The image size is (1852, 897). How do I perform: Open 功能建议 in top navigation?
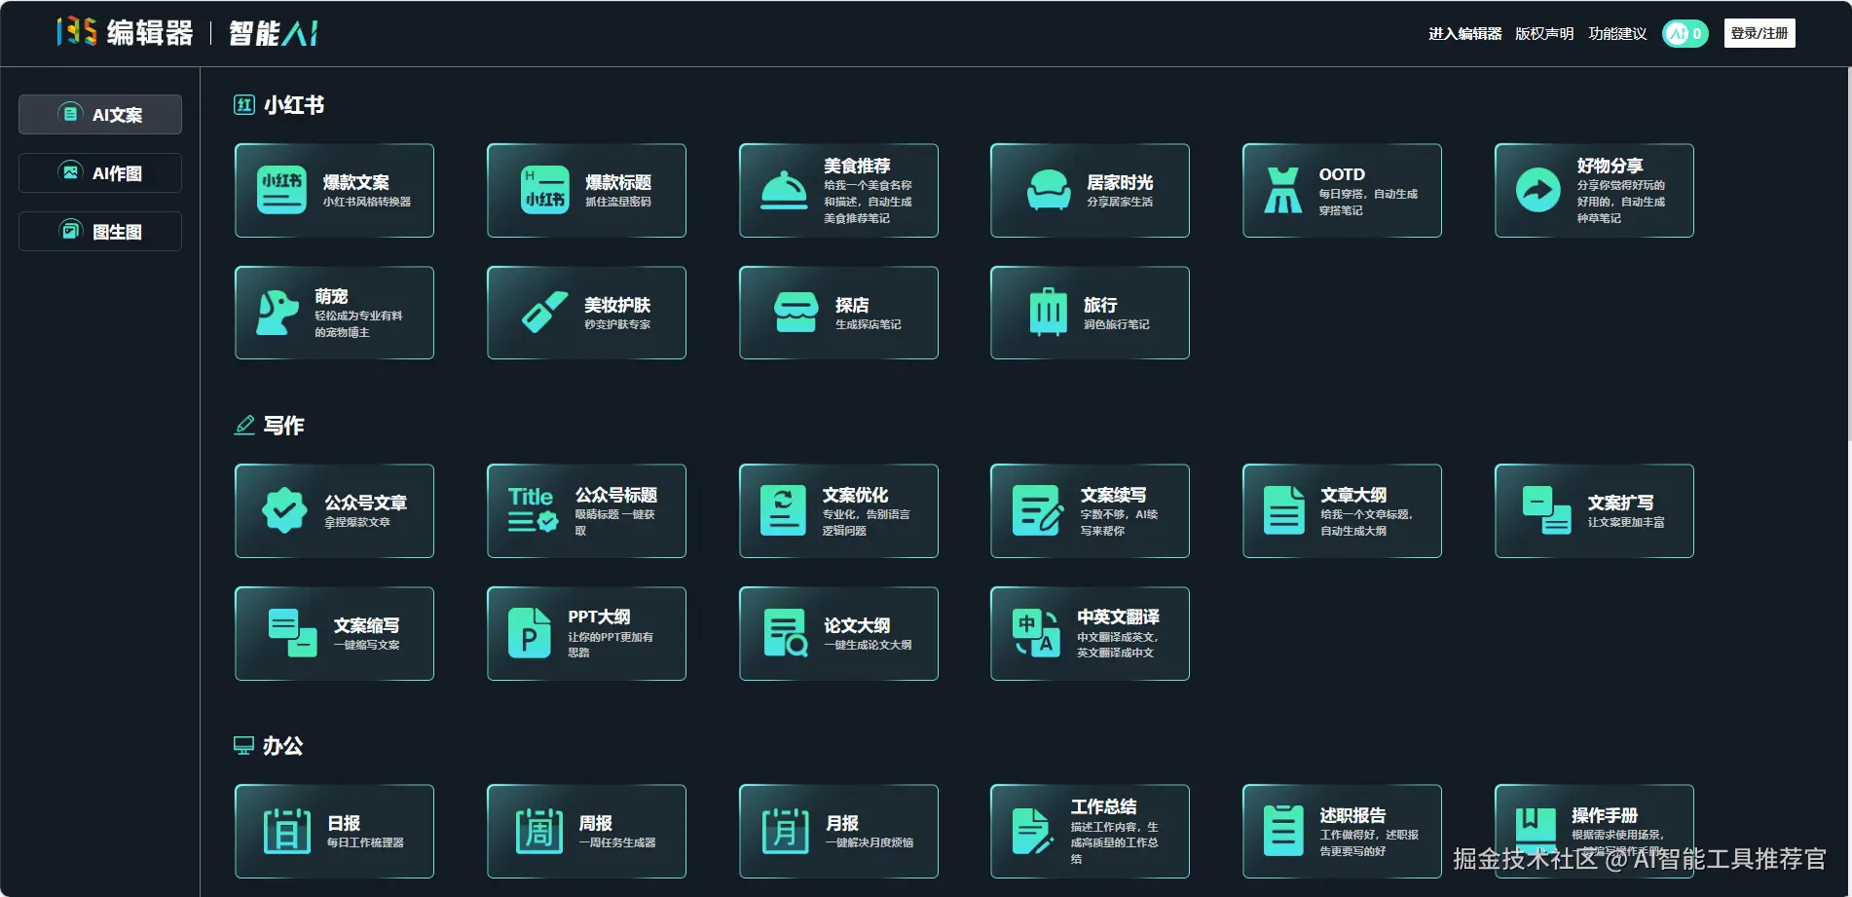click(x=1617, y=33)
